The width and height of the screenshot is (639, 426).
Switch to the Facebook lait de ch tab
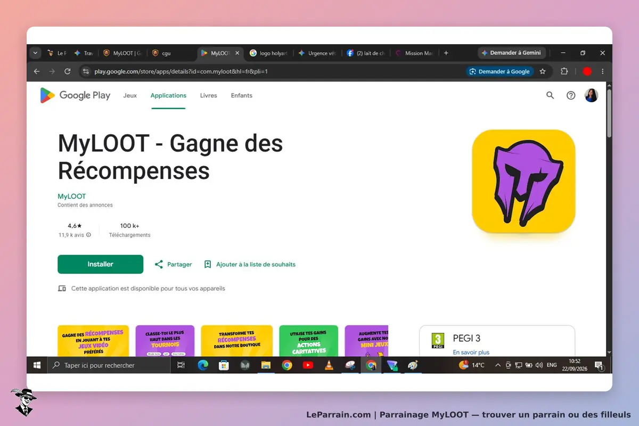click(x=366, y=53)
